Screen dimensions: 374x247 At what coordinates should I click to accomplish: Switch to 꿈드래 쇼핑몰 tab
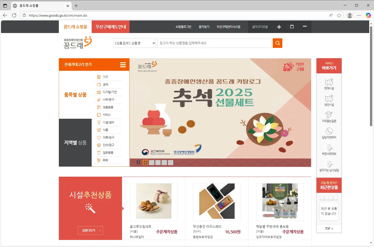click(x=75, y=27)
